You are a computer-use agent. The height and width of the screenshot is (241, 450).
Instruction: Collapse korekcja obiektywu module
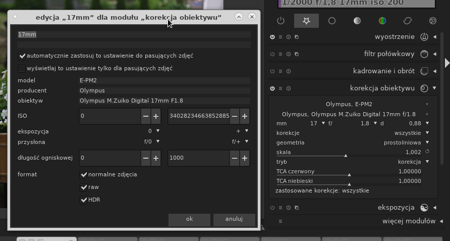434,88
